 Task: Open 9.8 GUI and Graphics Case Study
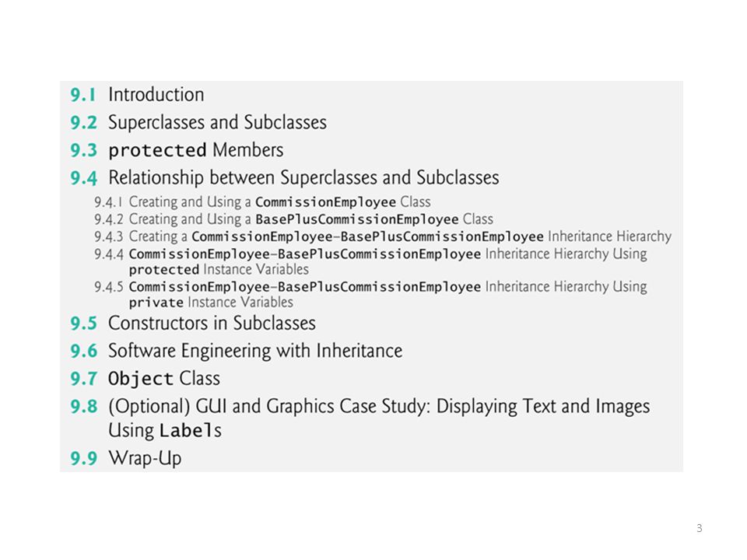click(x=360, y=418)
